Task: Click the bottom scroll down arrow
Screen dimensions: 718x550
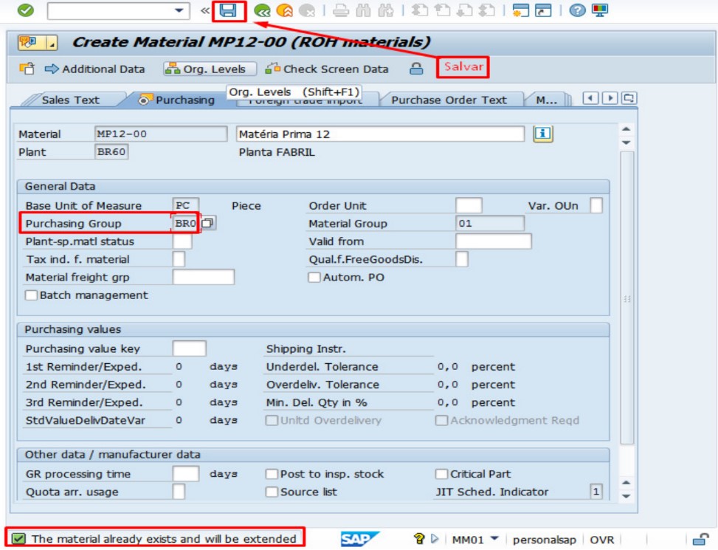Action: click(626, 496)
